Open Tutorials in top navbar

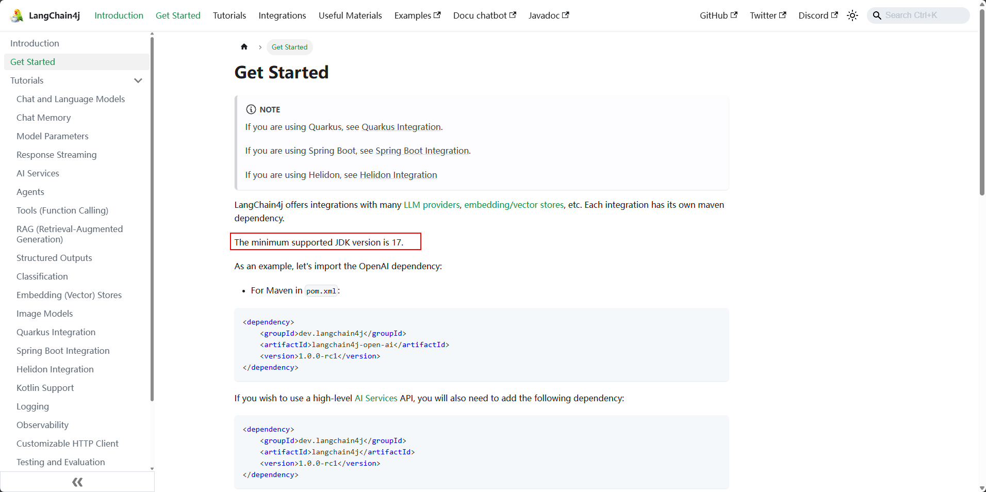(229, 15)
